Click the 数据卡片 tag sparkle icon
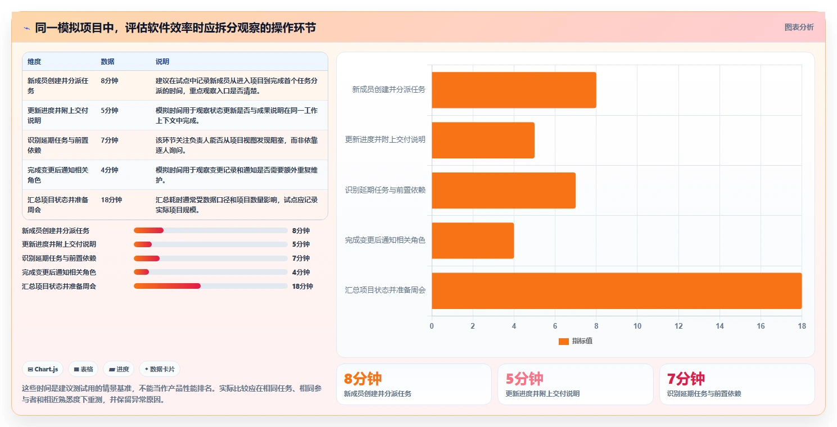This screenshot has width=837, height=427. [147, 369]
